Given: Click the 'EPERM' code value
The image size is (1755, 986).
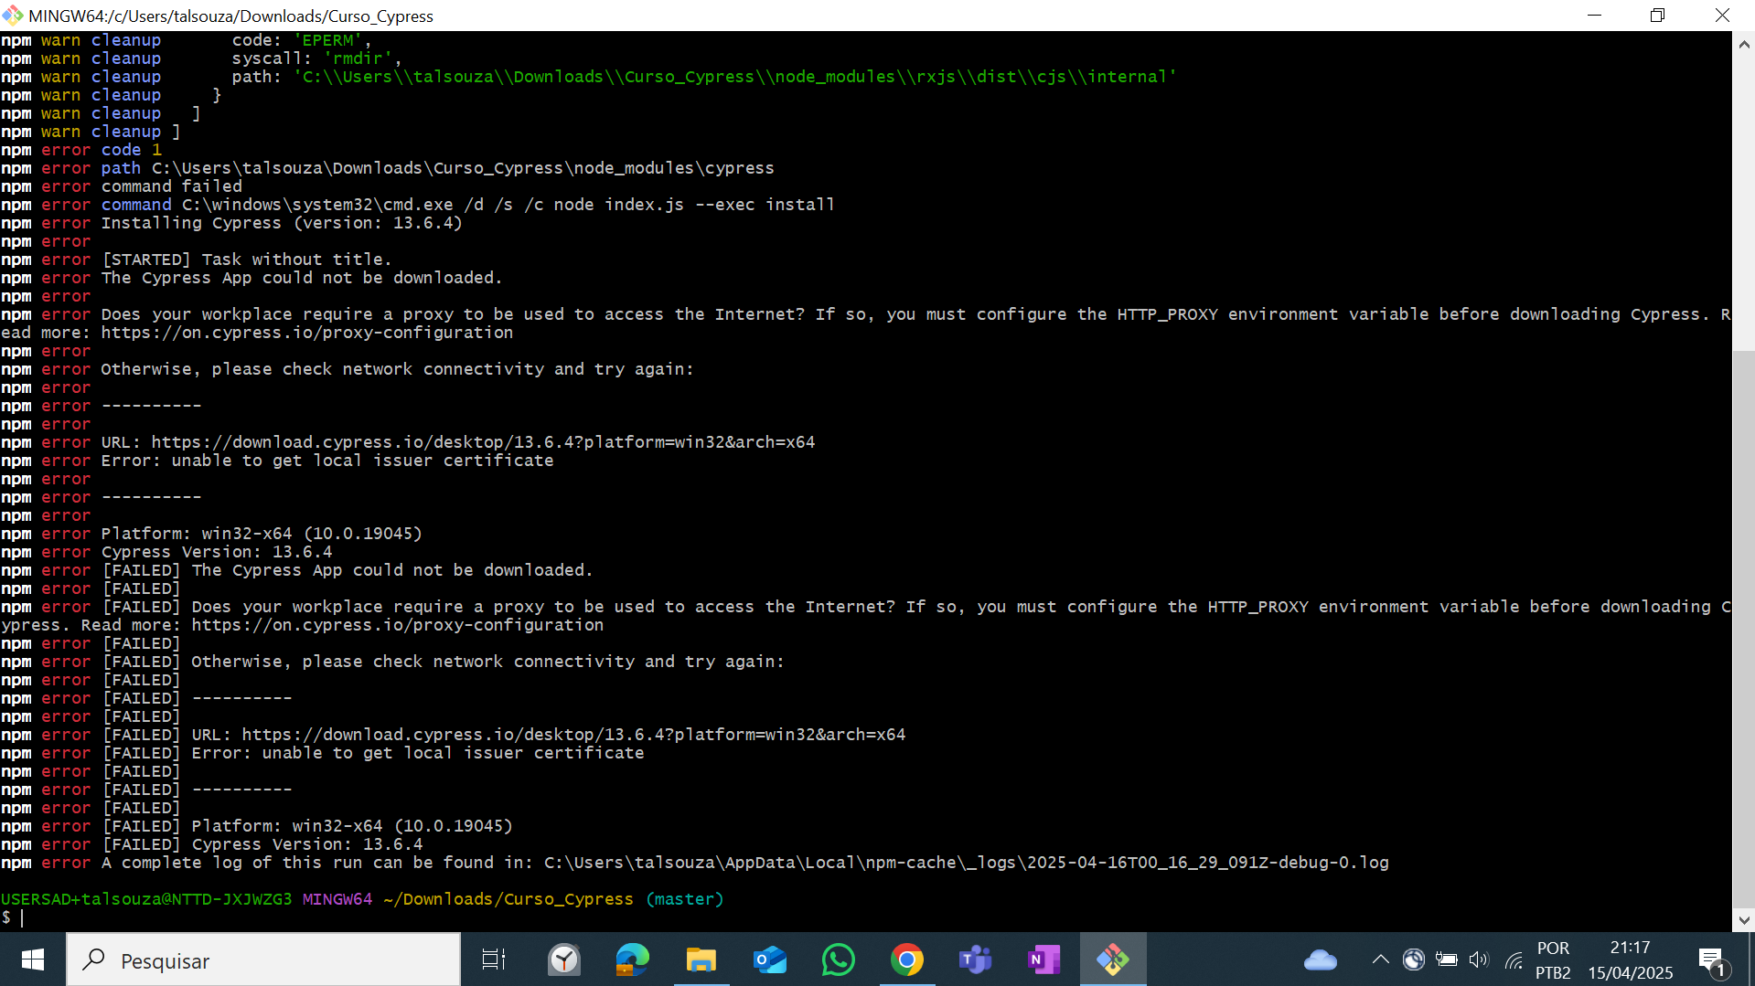Looking at the screenshot, I should [x=327, y=40].
